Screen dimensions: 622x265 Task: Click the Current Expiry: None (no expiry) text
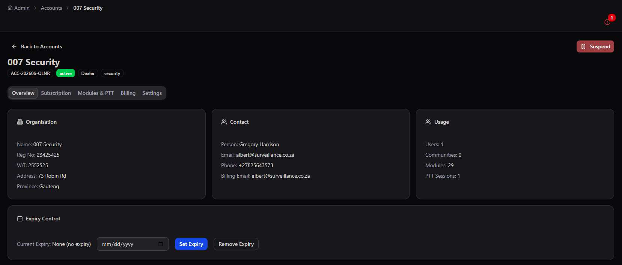tap(54, 244)
